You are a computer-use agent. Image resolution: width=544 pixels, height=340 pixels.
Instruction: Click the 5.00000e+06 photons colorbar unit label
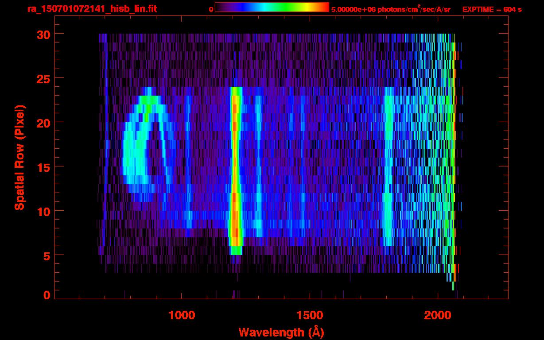point(391,9)
